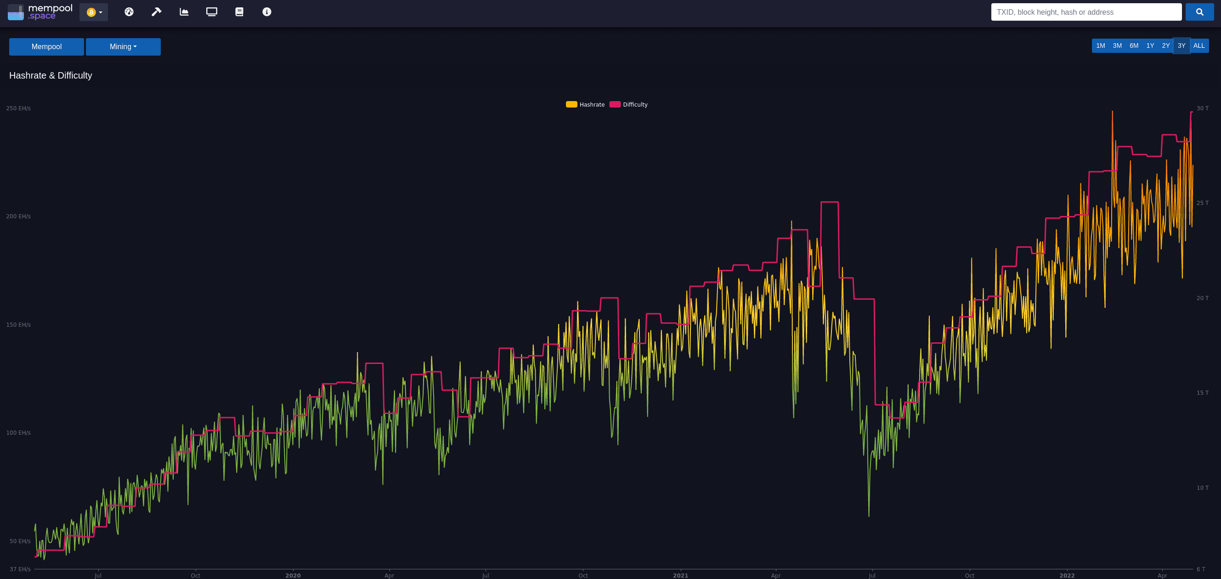The width and height of the screenshot is (1221, 579).
Task: Open the TV view monitor icon
Action: pyautogui.click(x=212, y=12)
